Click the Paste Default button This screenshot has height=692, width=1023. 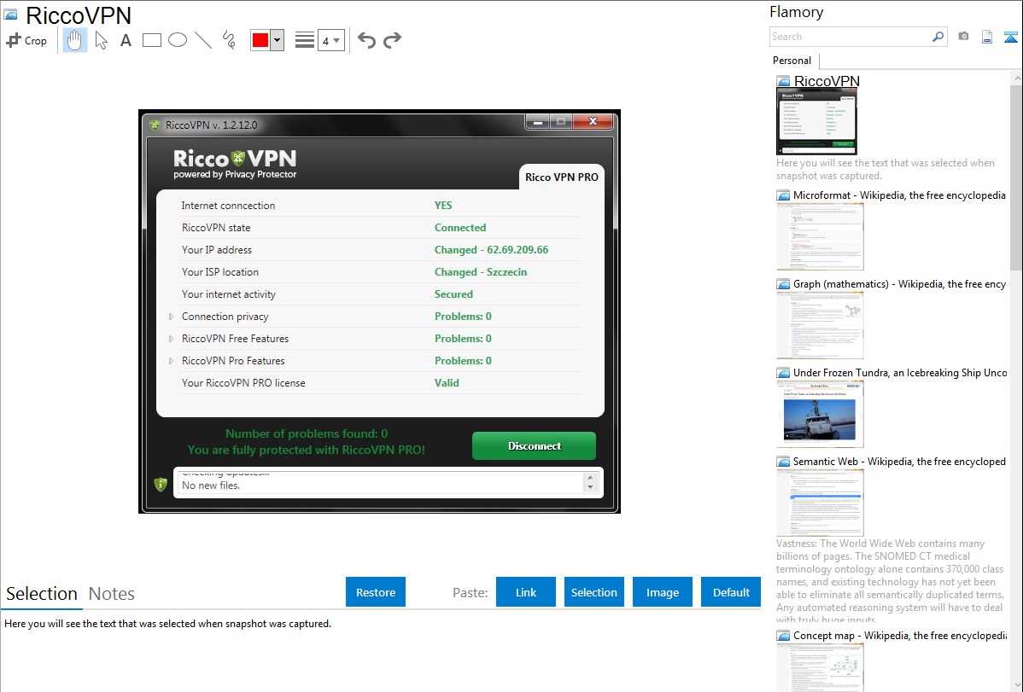731,592
